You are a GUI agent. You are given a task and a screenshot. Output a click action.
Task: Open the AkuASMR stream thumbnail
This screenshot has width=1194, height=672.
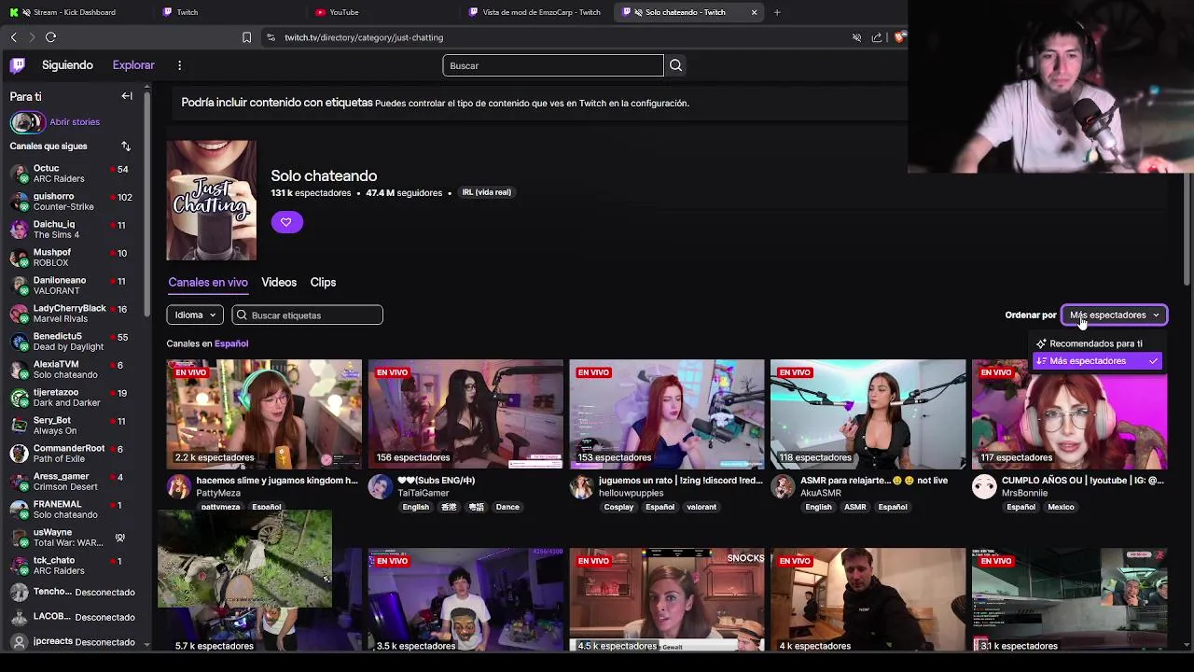868,414
